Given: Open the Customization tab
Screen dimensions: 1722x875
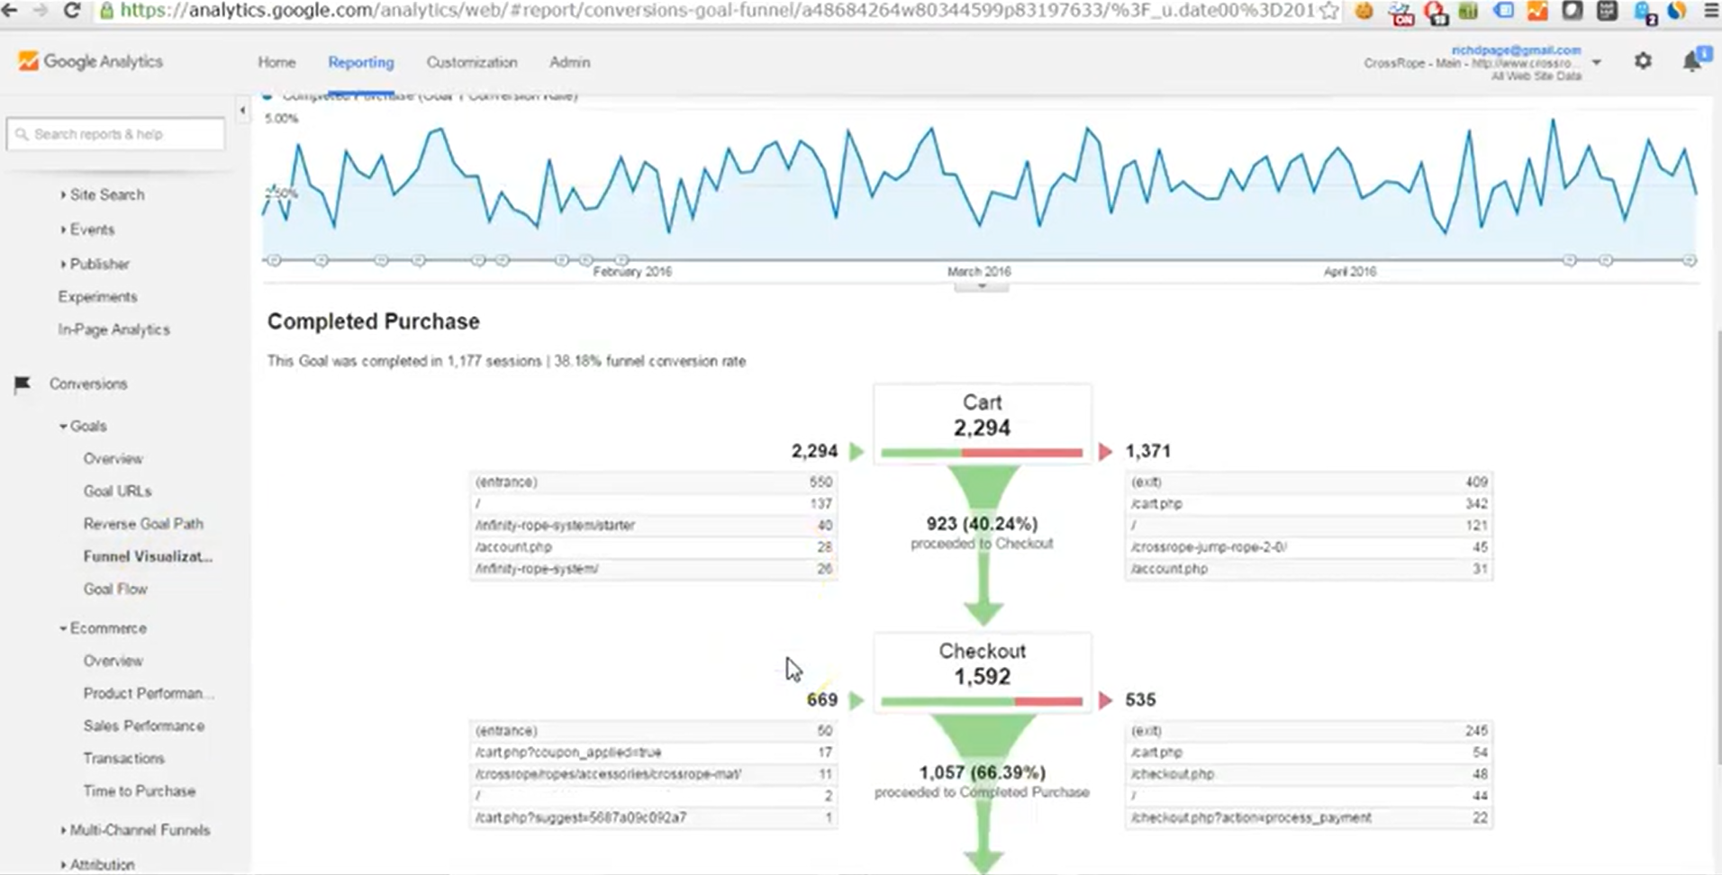Looking at the screenshot, I should (472, 62).
